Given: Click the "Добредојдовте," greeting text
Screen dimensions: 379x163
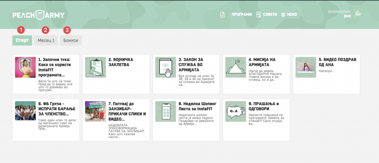Looking at the screenshot, I should pos(340,11).
